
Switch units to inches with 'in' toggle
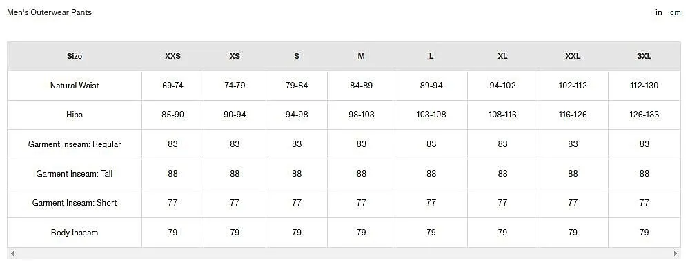click(x=658, y=12)
